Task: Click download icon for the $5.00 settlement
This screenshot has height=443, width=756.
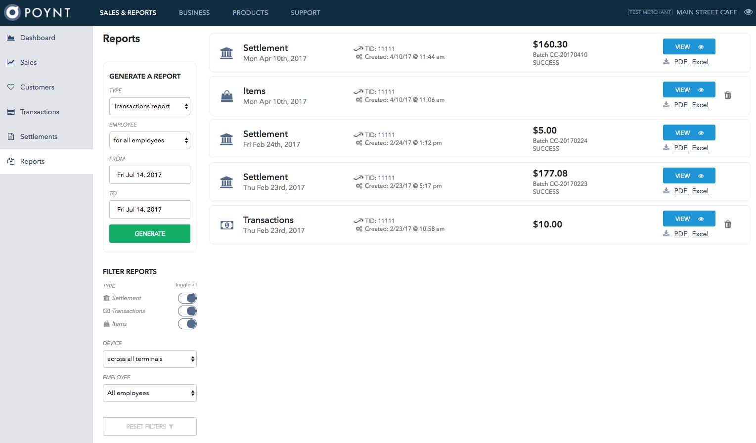Action: (x=667, y=148)
